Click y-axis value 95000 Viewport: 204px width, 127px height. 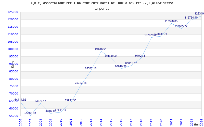14,56
